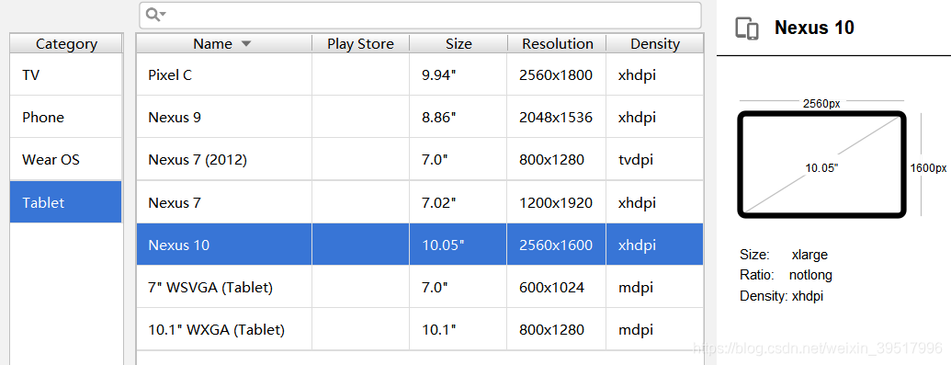Viewport: 951px width, 365px height.
Task: Select the TV category
Action: point(65,74)
